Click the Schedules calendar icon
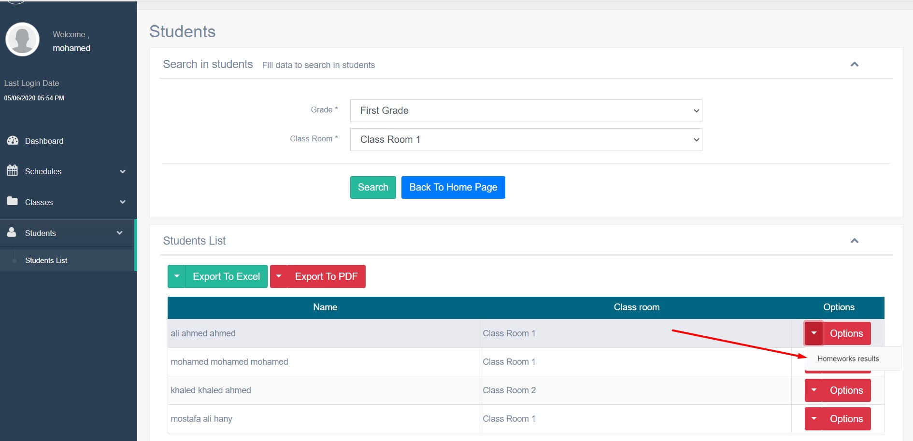The height and width of the screenshot is (441, 913). [x=12, y=171]
